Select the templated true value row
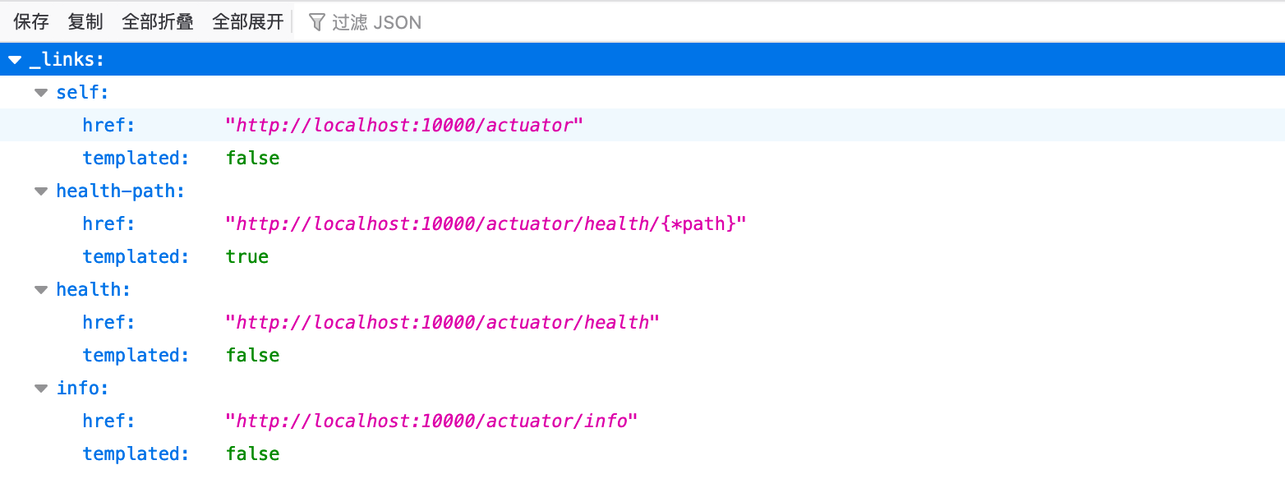 (247, 256)
